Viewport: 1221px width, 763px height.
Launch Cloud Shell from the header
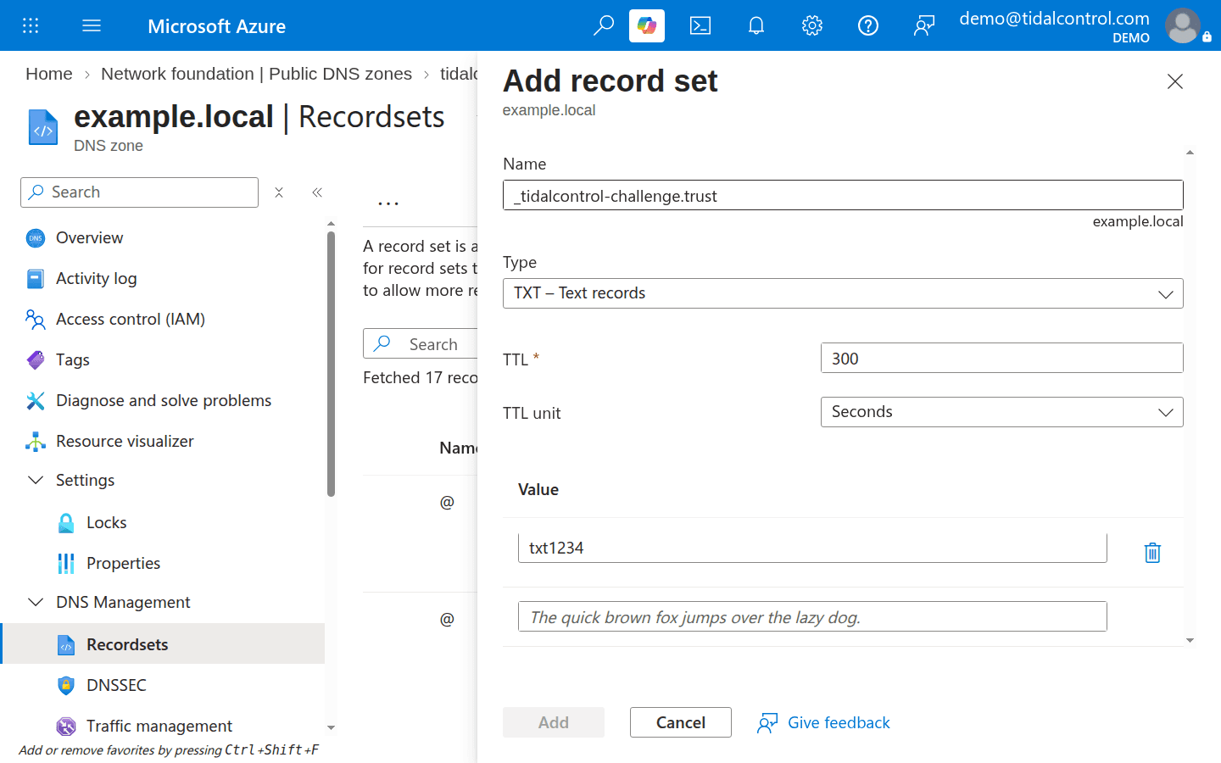point(700,25)
